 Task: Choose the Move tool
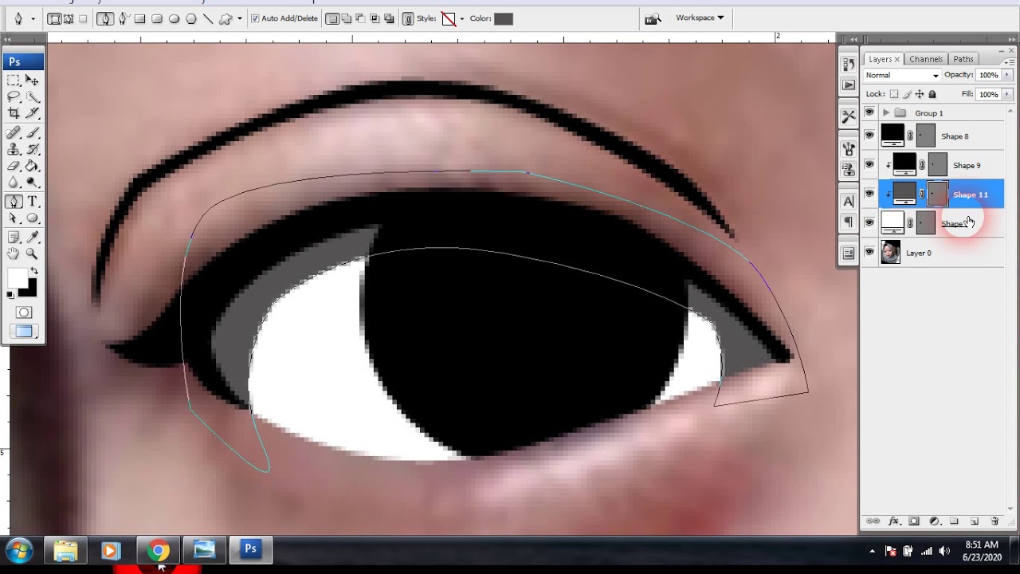32,80
